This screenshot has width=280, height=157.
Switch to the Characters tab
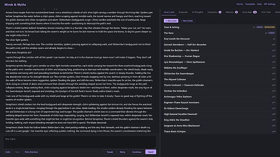[x=214, y=12]
